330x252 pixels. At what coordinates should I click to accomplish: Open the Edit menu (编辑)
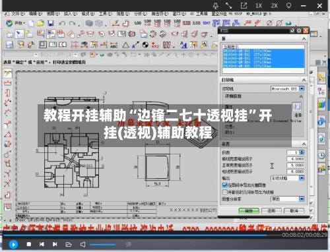[36, 14]
